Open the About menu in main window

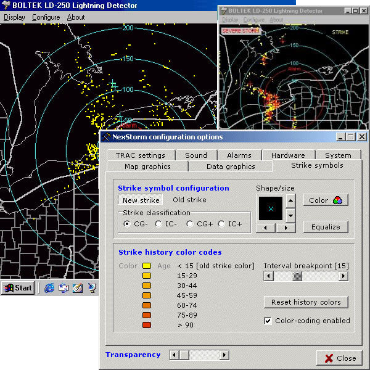(76, 17)
